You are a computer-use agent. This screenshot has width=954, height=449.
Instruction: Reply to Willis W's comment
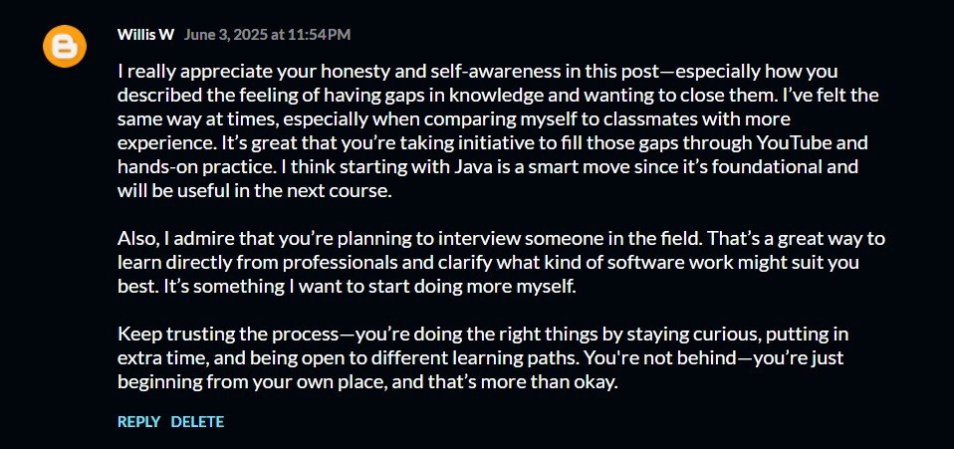[138, 421]
